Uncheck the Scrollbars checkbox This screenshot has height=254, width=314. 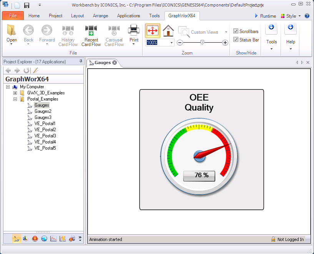click(236, 31)
